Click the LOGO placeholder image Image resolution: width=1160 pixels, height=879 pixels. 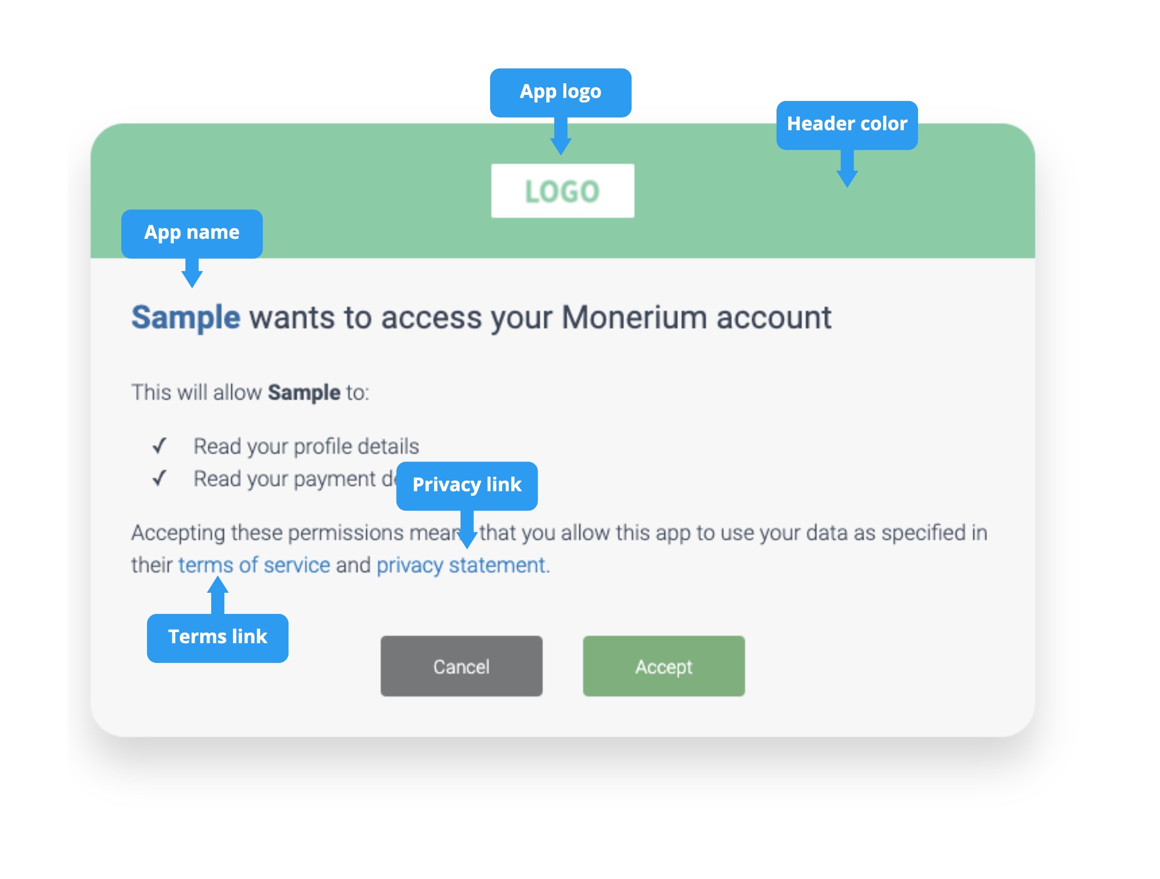coord(563,190)
